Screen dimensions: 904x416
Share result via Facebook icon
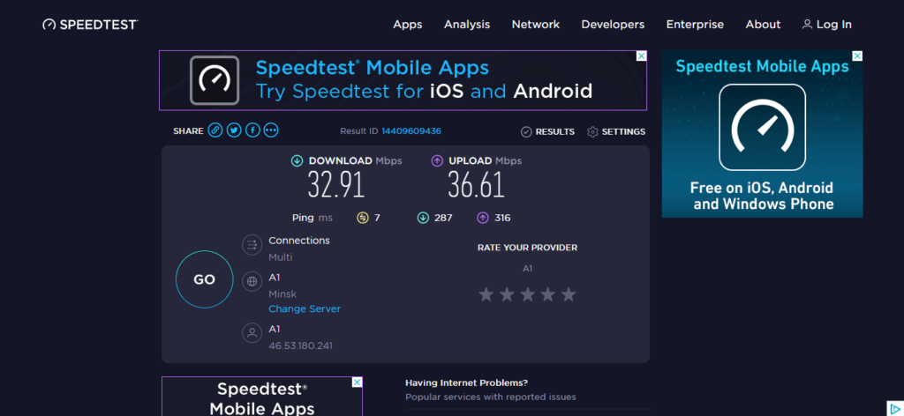pyautogui.click(x=252, y=130)
